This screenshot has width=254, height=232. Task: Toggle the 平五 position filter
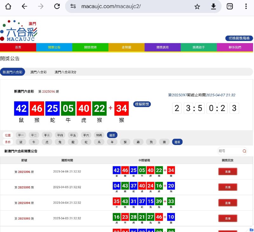click(73, 135)
